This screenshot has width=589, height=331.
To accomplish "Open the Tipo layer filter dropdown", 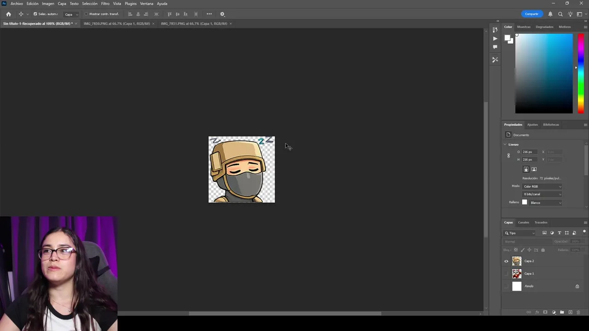I will pyautogui.click(x=520, y=233).
